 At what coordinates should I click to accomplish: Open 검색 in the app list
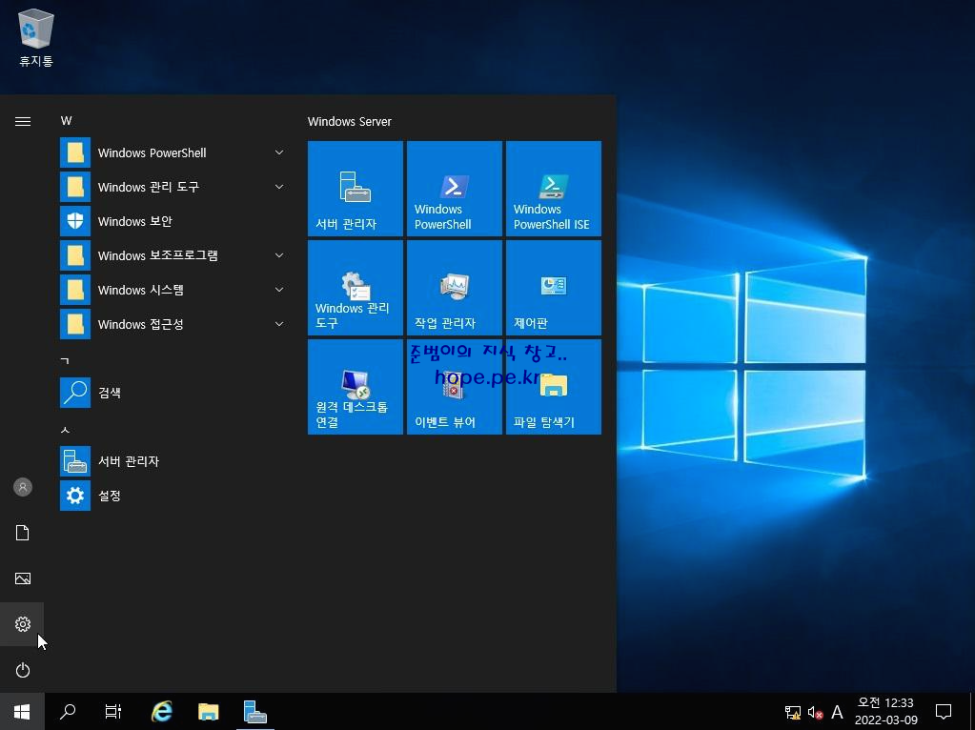[x=173, y=393]
